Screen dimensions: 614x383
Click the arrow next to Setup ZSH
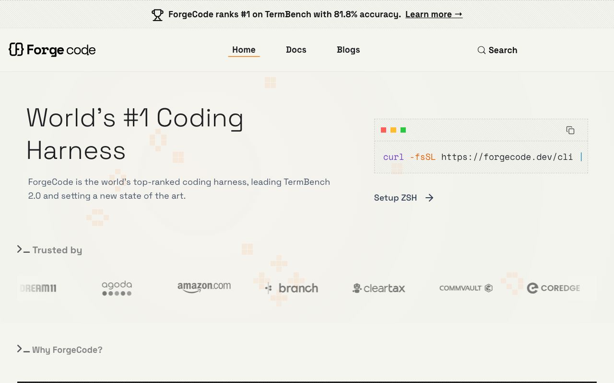tap(429, 198)
